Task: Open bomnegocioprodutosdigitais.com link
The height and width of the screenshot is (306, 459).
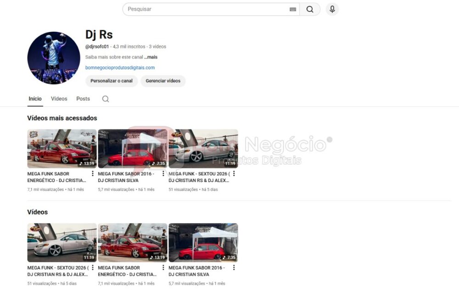Action: pyautogui.click(x=120, y=68)
